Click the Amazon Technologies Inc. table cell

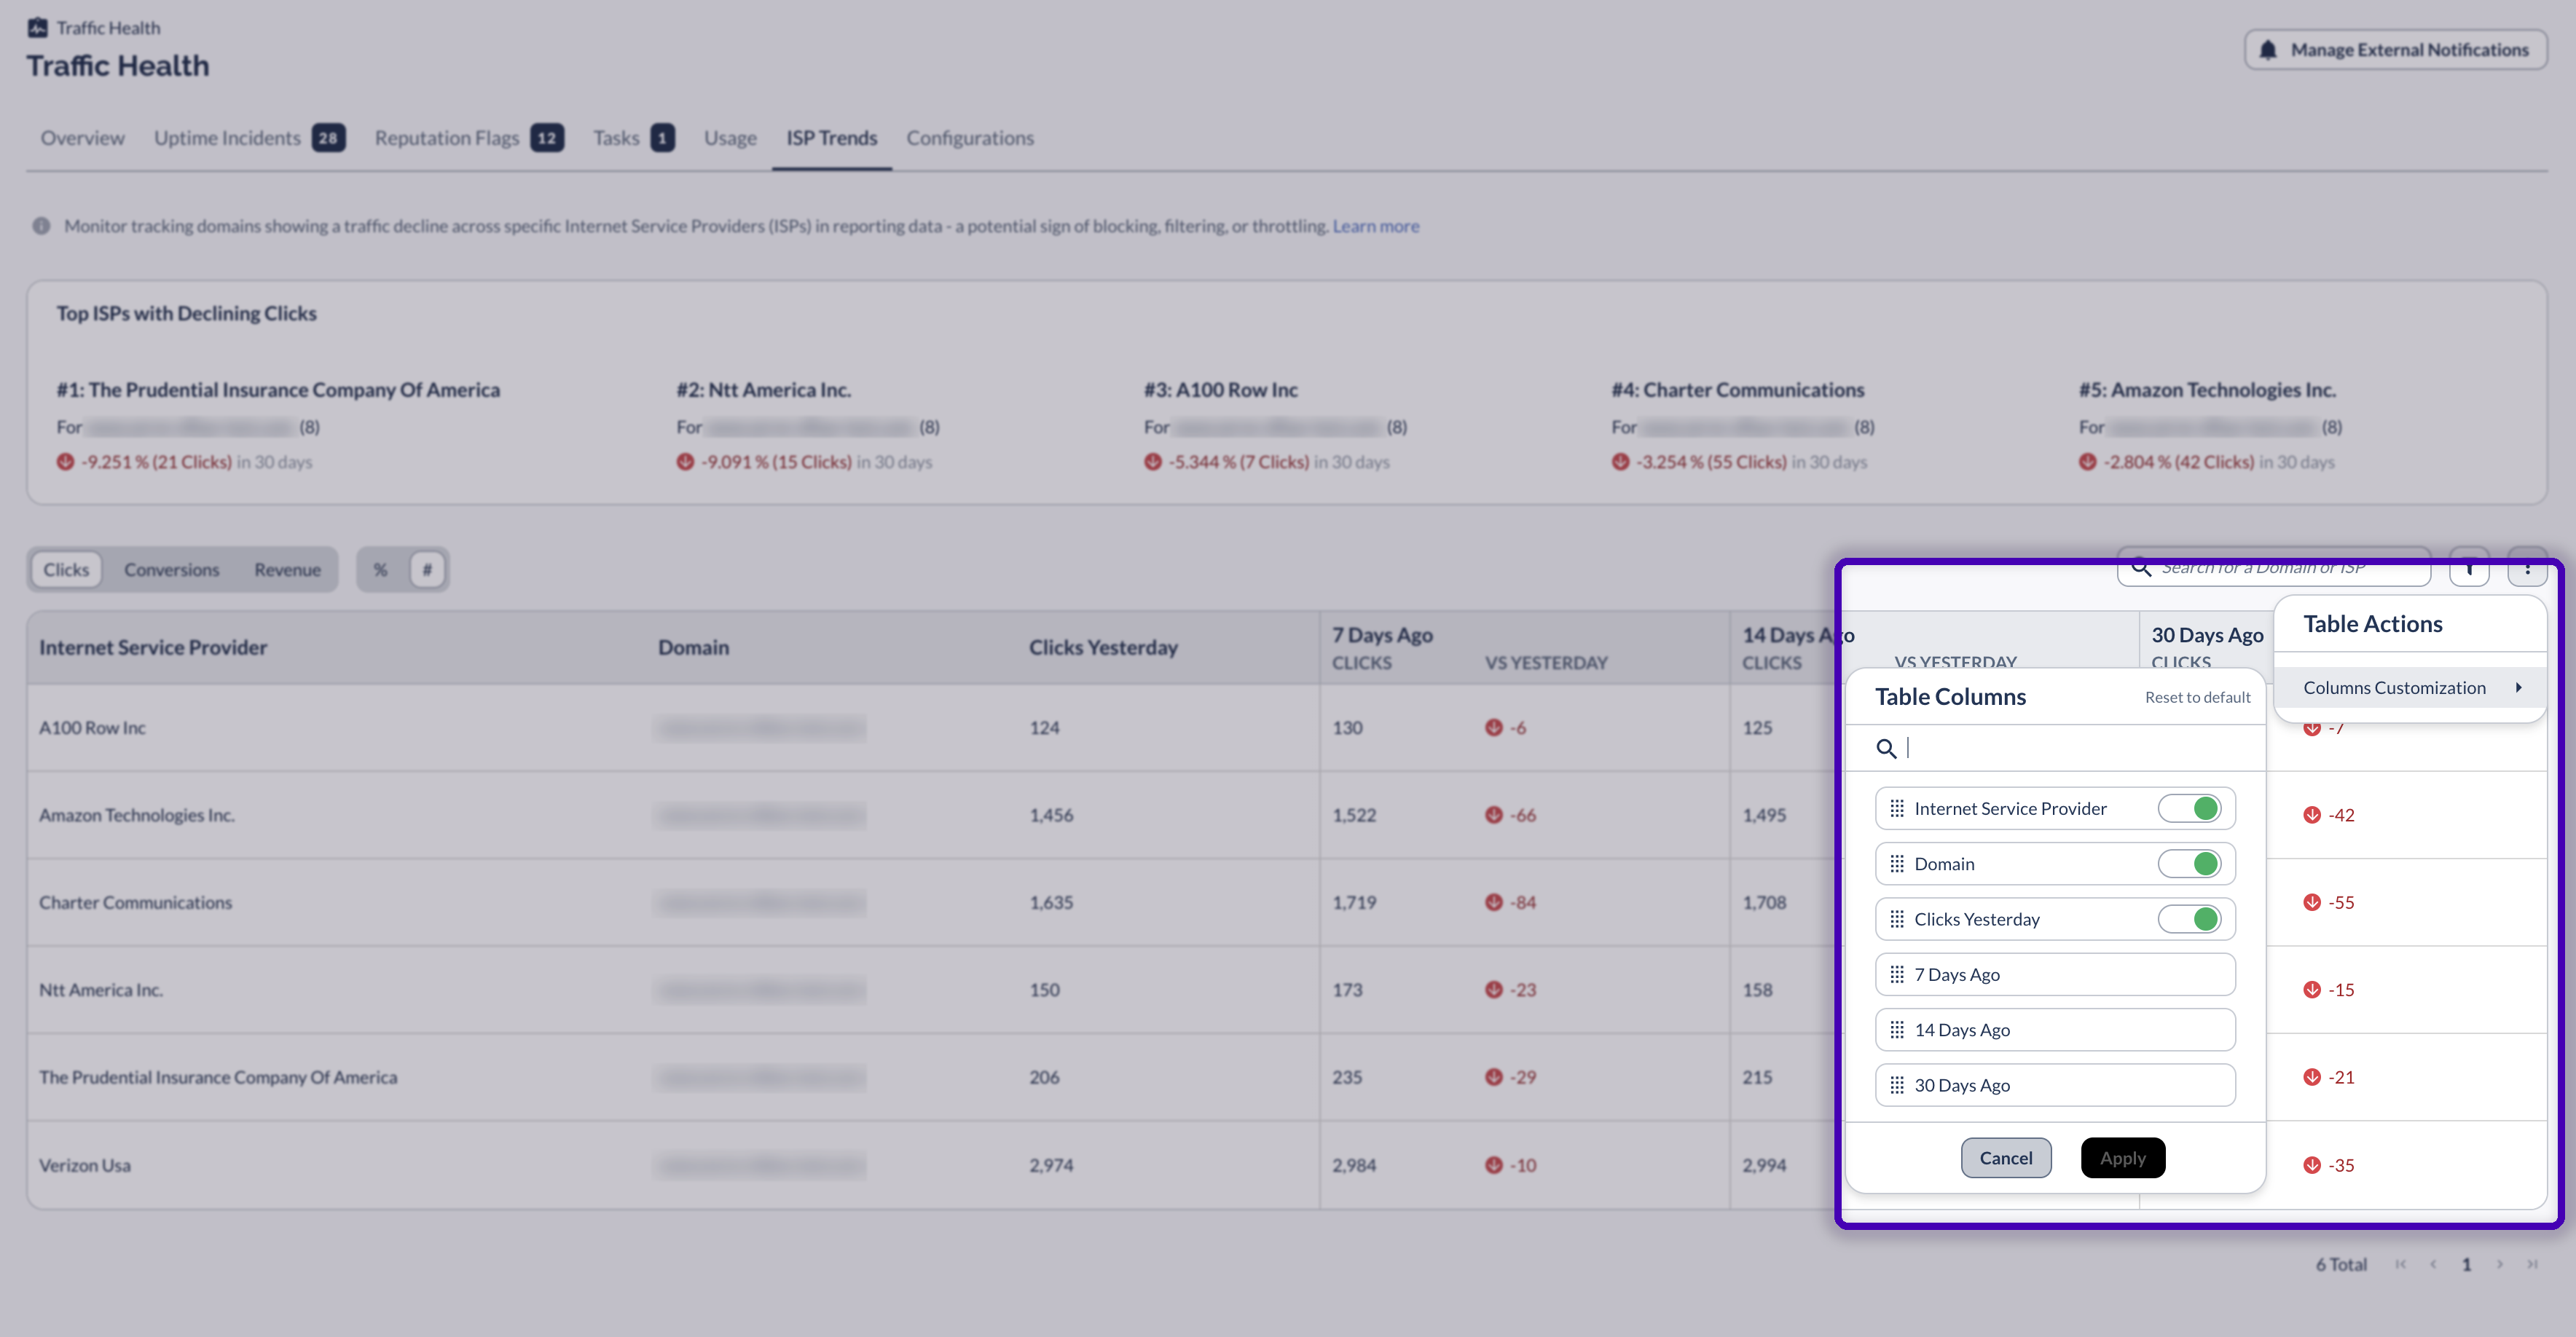coord(137,816)
